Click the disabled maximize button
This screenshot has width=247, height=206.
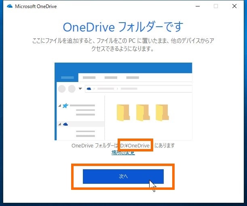click(216, 6)
